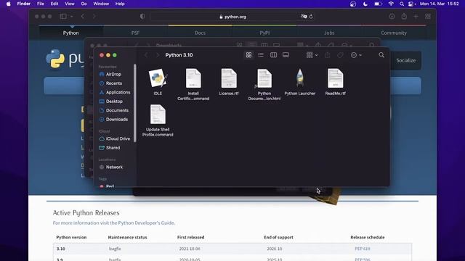
Task: Switch Finder to gallery view
Action: 286,55
